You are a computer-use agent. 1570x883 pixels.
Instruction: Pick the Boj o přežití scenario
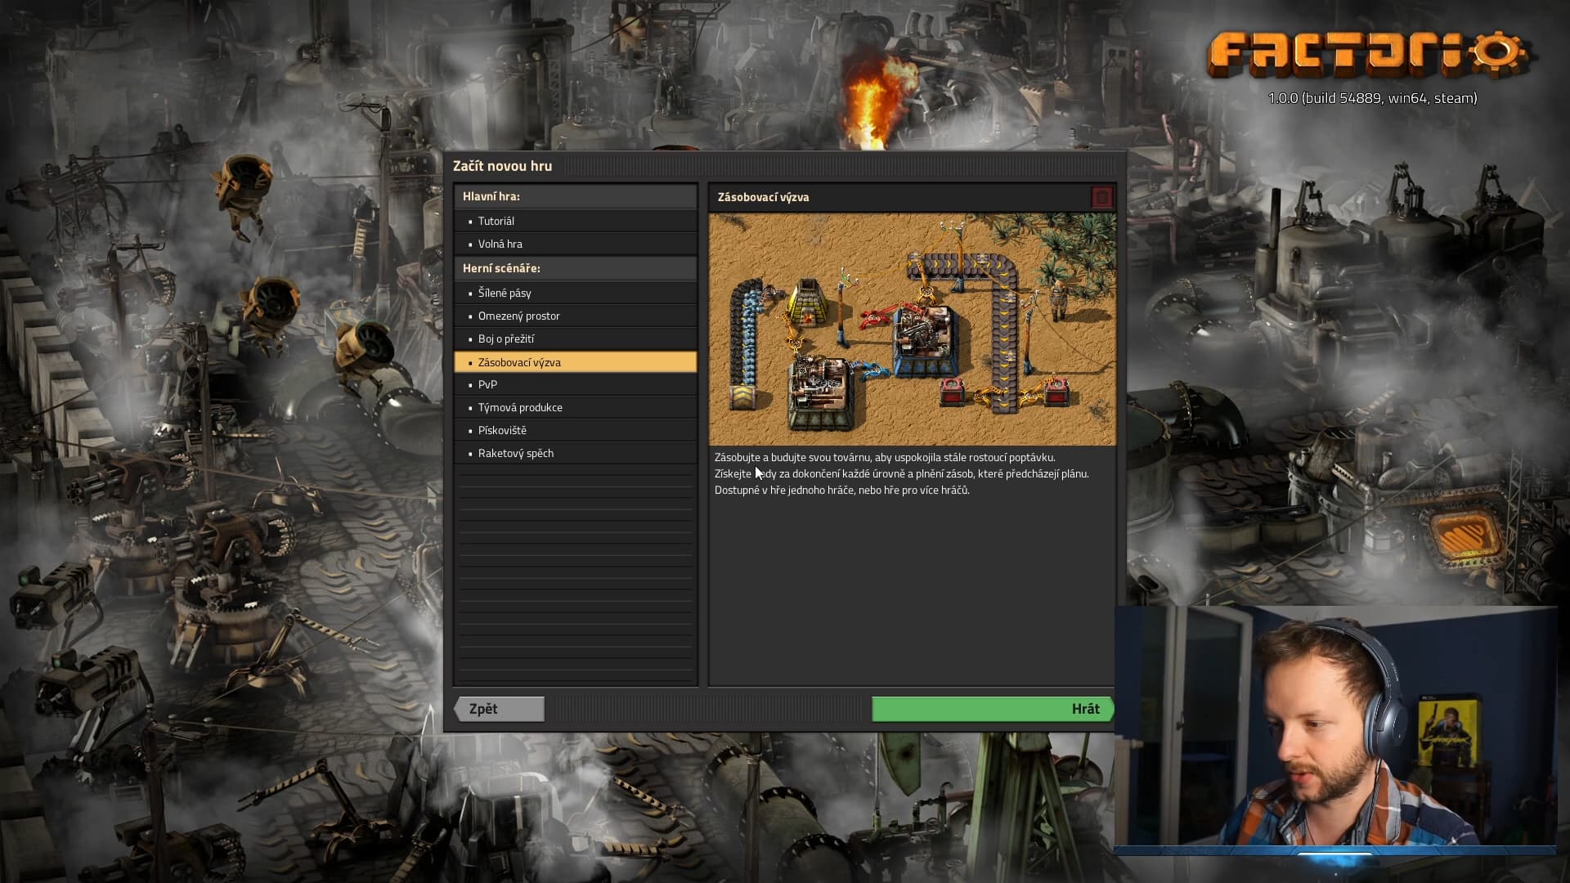(575, 338)
